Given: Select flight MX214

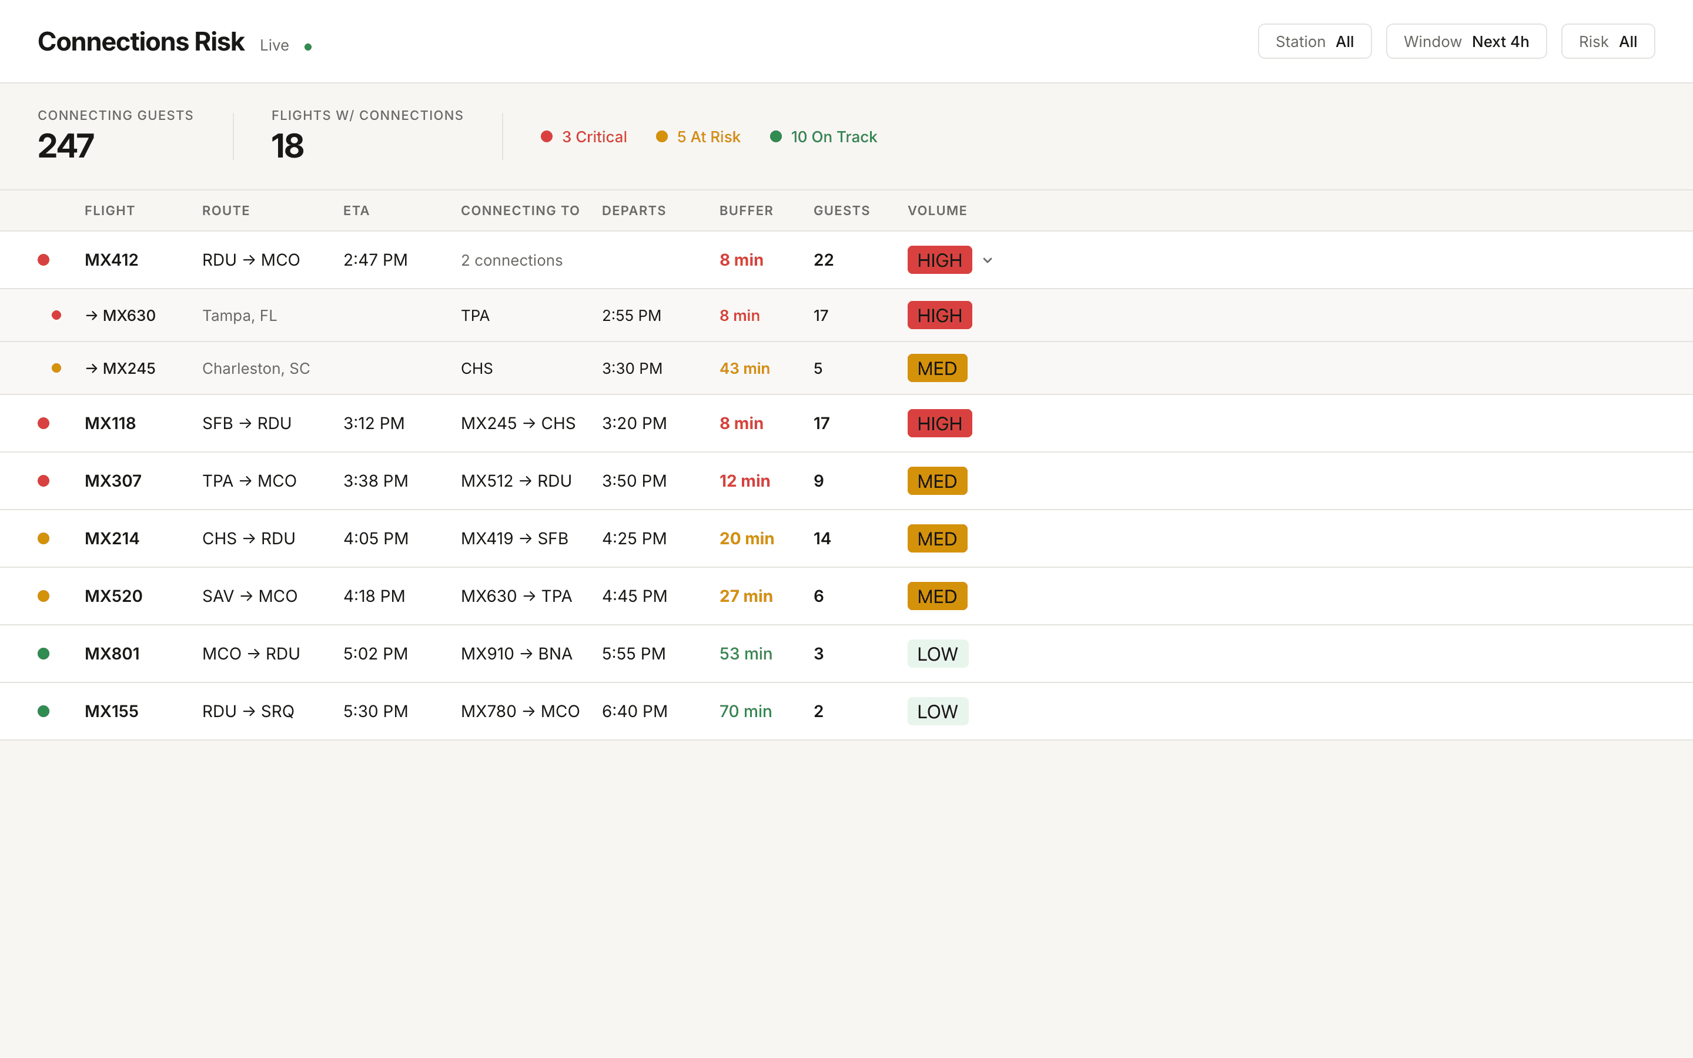Looking at the screenshot, I should [112, 538].
